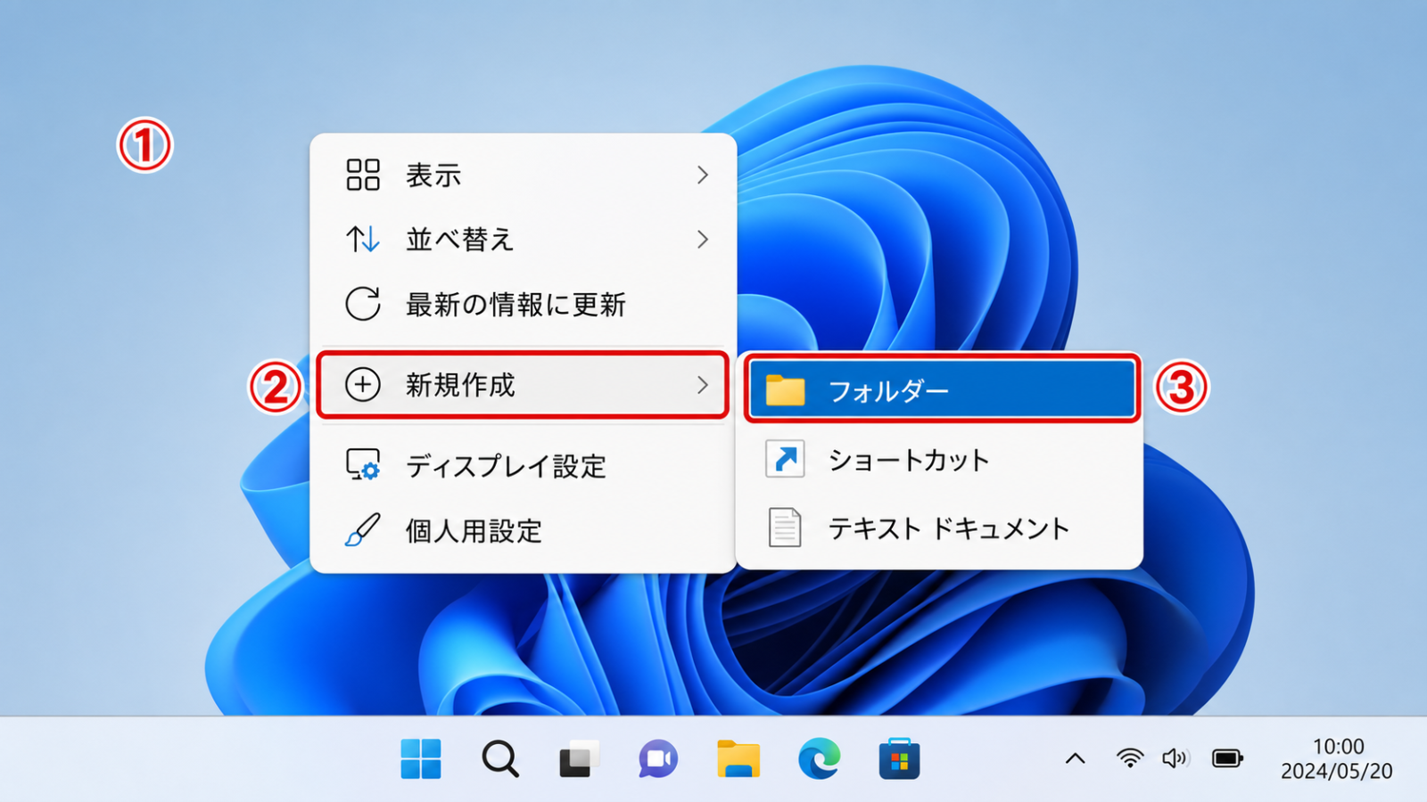This screenshot has width=1427, height=802.
Task: Expand the chevron on the 表示 row
Action: coord(703,175)
